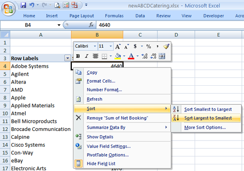
Task: Apply red font color
Action: pos(131,56)
